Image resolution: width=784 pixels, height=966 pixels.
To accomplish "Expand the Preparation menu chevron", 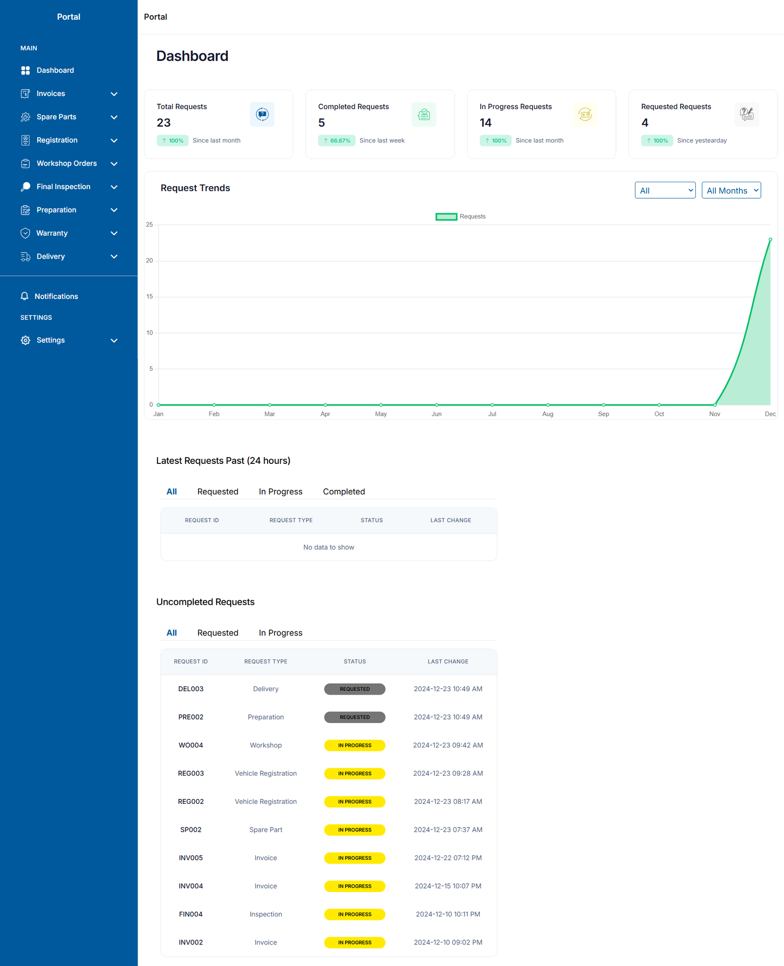I will 114,210.
